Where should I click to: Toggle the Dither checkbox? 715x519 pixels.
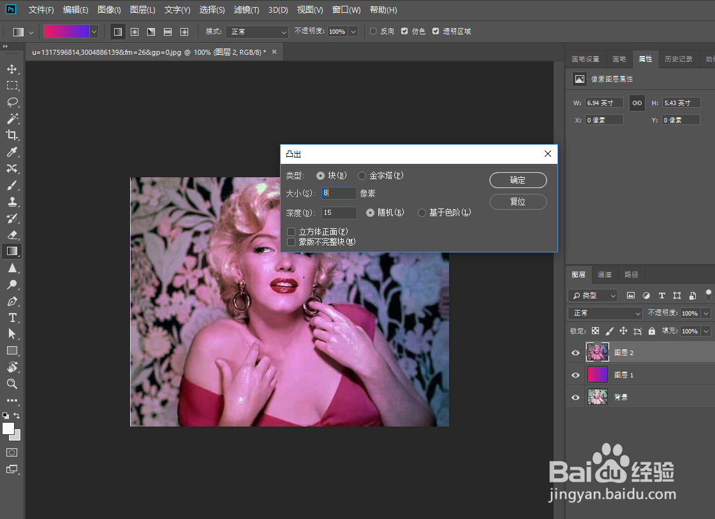404,31
